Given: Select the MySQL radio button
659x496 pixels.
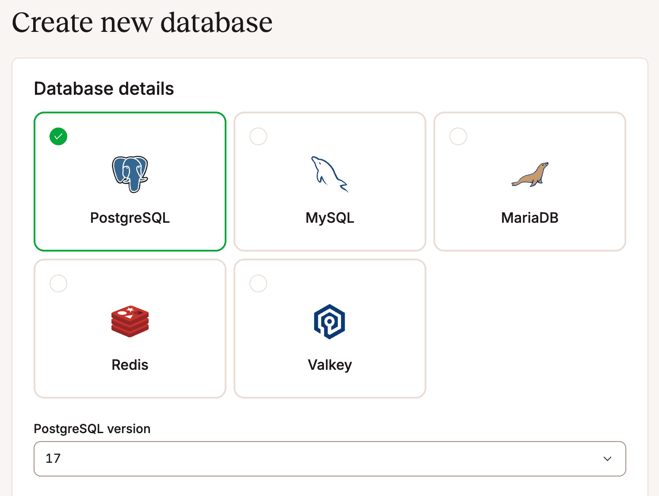Looking at the screenshot, I should tap(258, 136).
